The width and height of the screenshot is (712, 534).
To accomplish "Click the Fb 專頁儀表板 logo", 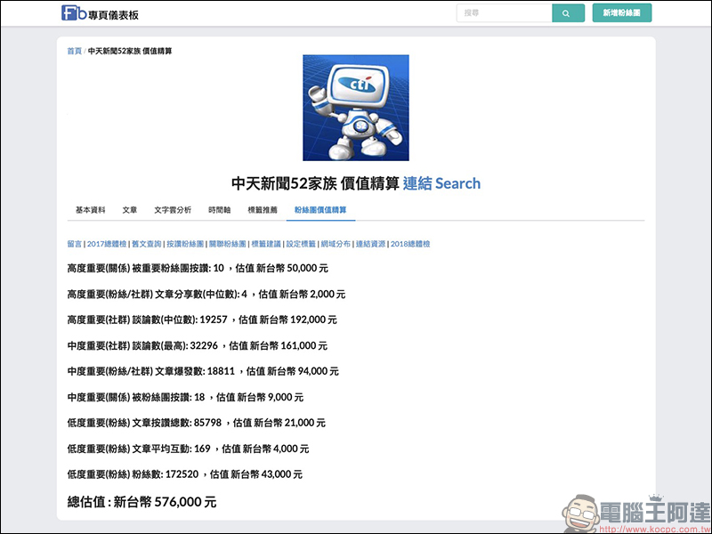I will [x=100, y=13].
